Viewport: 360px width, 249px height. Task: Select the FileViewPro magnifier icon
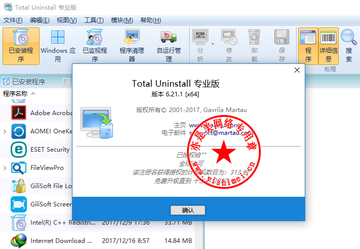point(19,168)
